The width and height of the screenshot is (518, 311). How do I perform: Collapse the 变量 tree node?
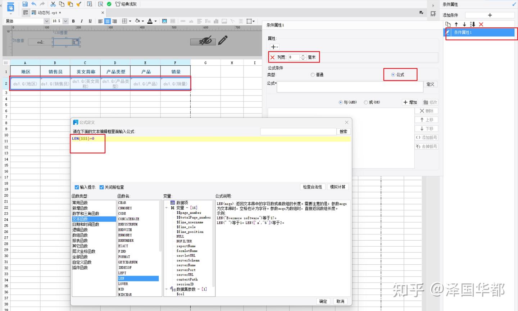167,208
